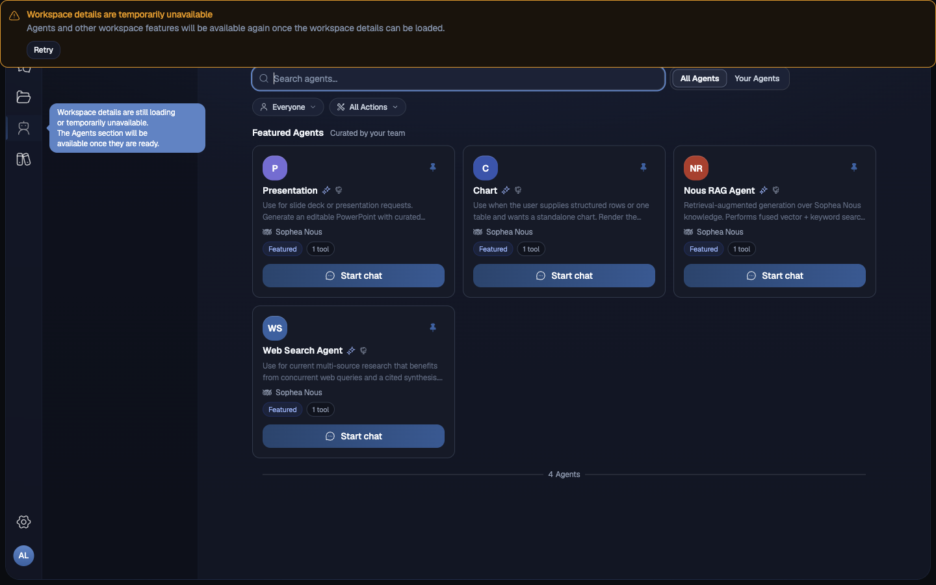Start chat with Presentation agent
This screenshot has height=585, width=936.
pyautogui.click(x=354, y=276)
